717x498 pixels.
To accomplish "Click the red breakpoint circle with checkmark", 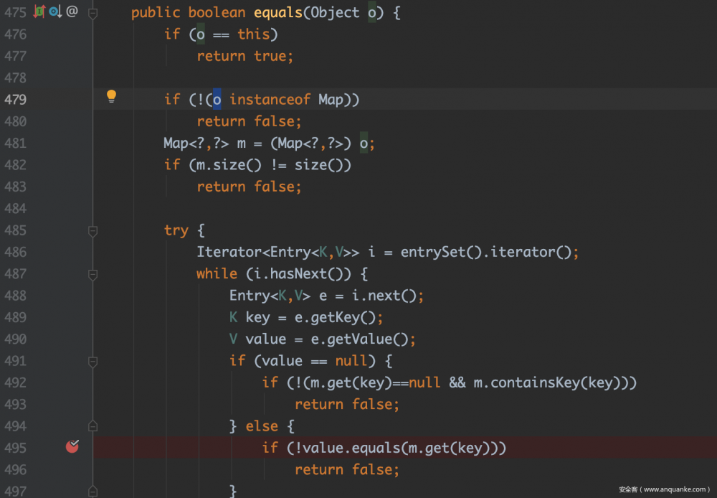I will (x=72, y=446).
